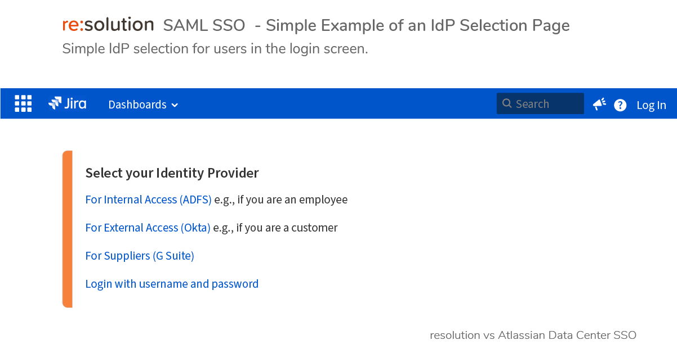This screenshot has width=677, height=349.
Task: Click the orange vertical panel bar
Action: pos(67,229)
